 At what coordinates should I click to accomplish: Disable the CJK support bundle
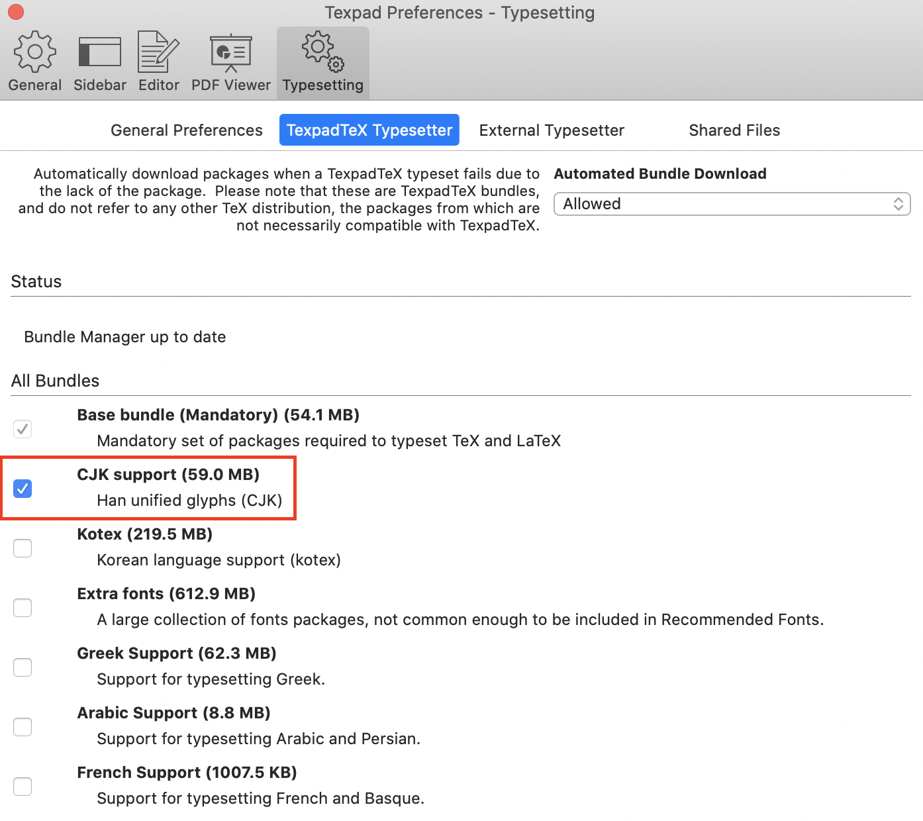pyautogui.click(x=23, y=489)
